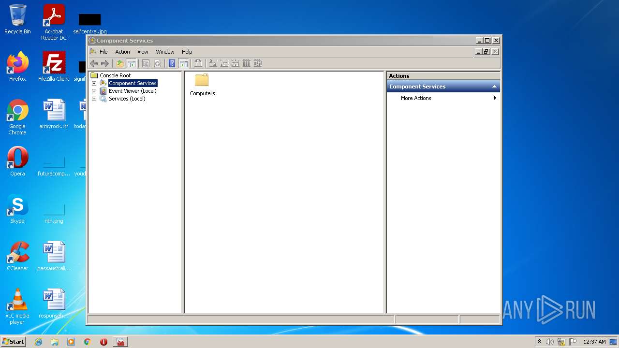The image size is (619, 348).
Task: Click the taskbar clock showing 12:37 AM
Action: click(594, 342)
